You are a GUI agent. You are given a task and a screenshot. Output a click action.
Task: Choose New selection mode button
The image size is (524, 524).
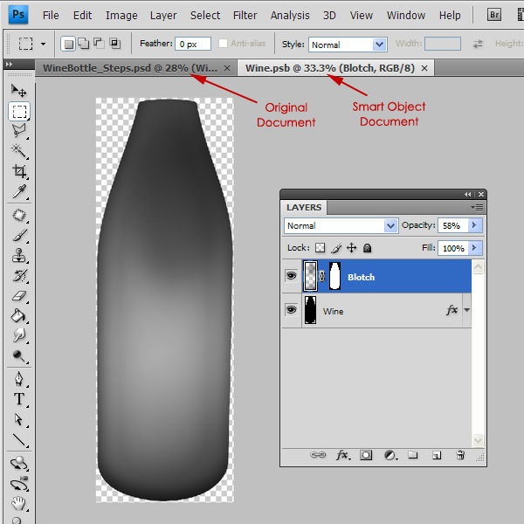tap(68, 44)
